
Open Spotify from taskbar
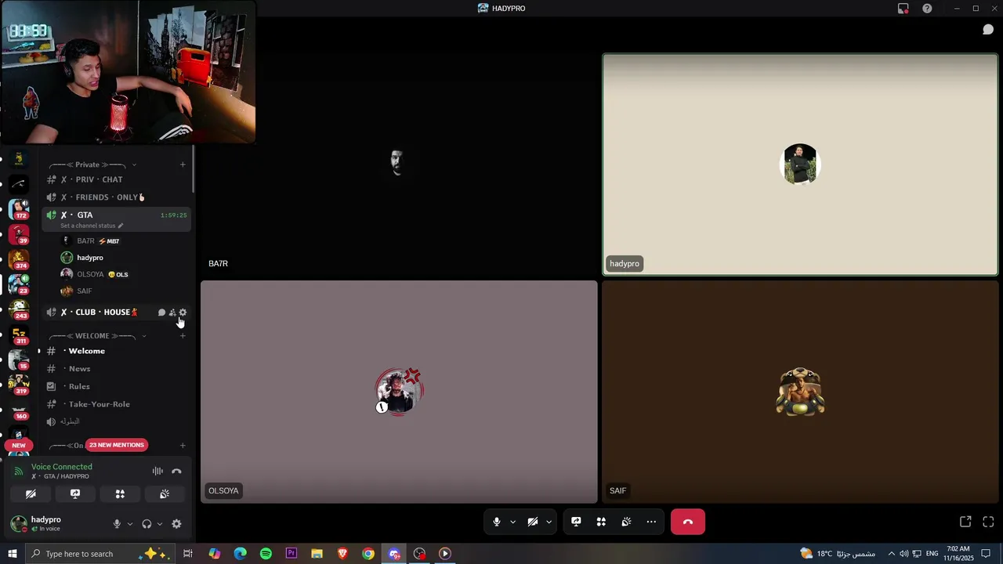click(x=266, y=554)
